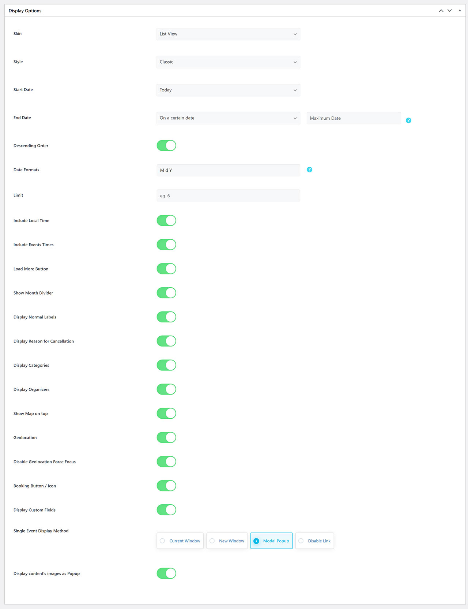The image size is (468, 609).
Task: Toggle Descending Order switch
Action: [x=166, y=146]
